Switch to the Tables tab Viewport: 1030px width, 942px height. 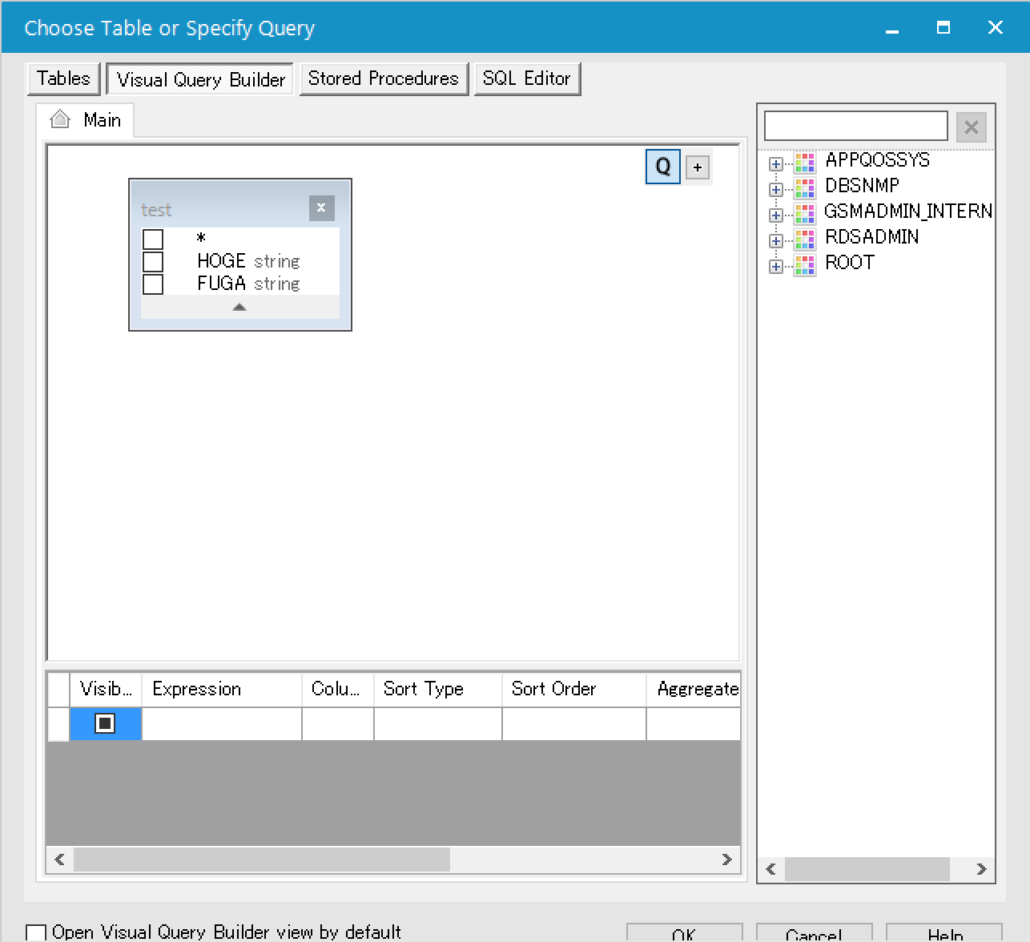pos(63,78)
